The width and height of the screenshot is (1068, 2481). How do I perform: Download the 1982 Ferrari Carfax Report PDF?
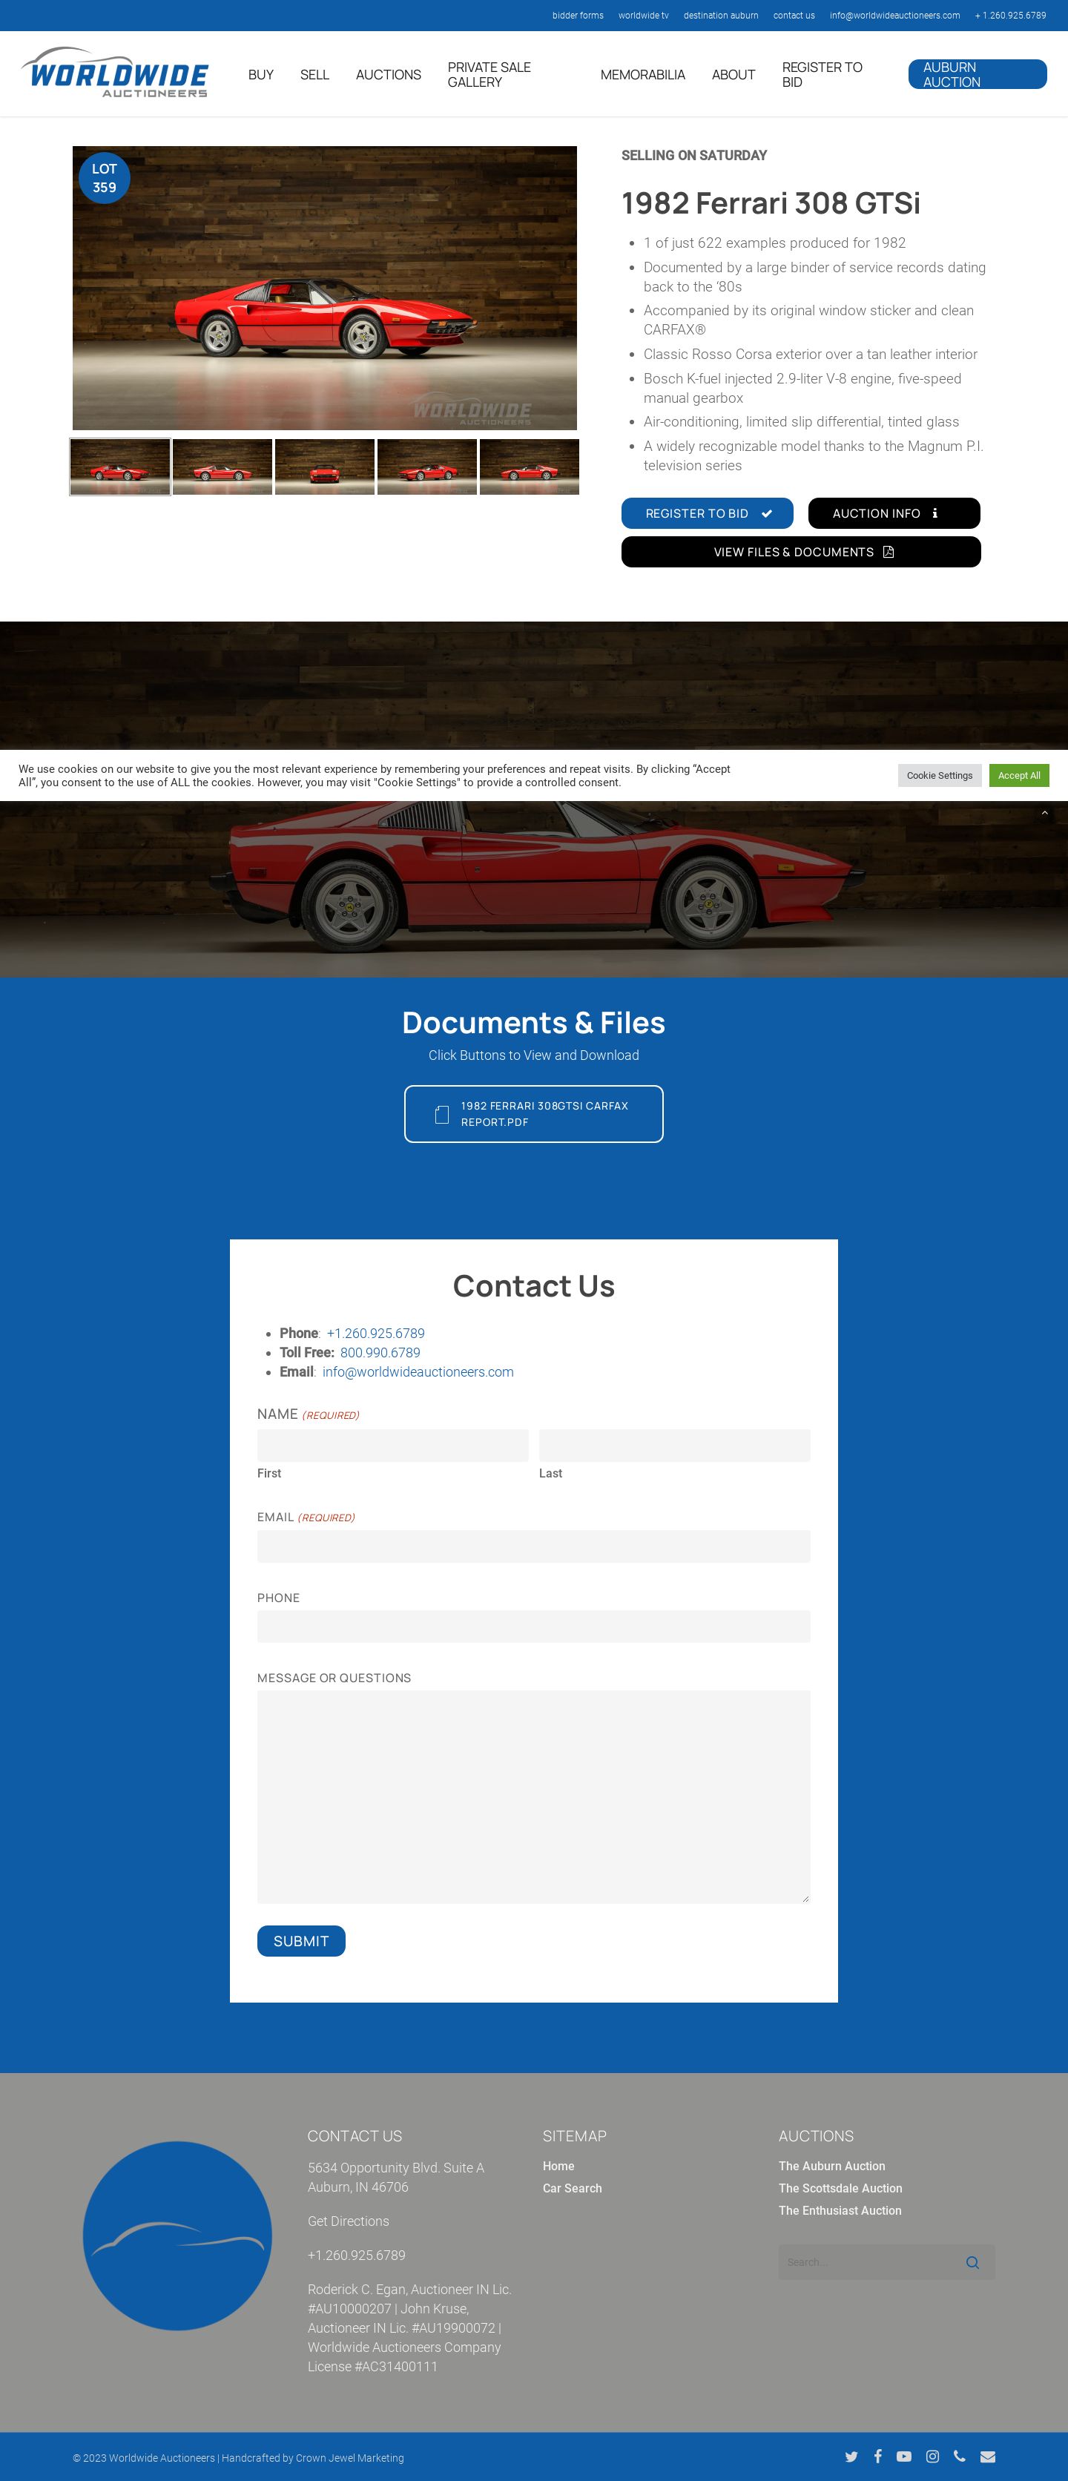tap(533, 1114)
